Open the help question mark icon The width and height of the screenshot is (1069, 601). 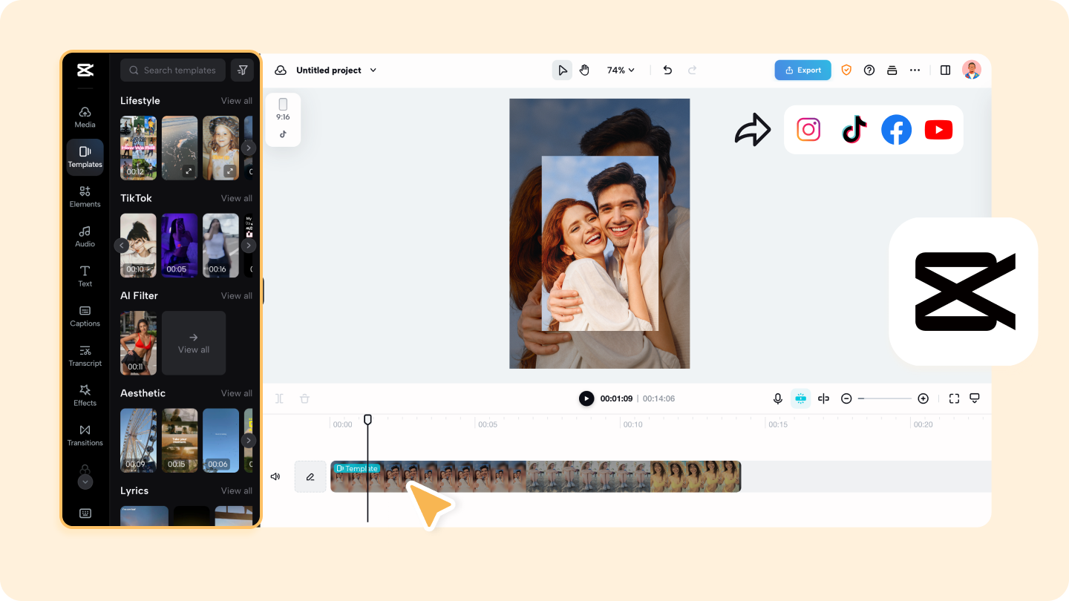(x=869, y=70)
